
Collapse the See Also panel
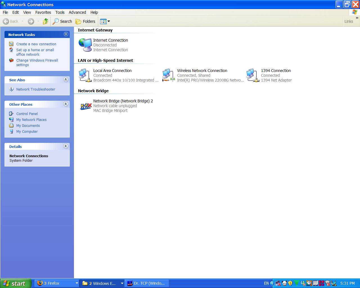coord(66,80)
